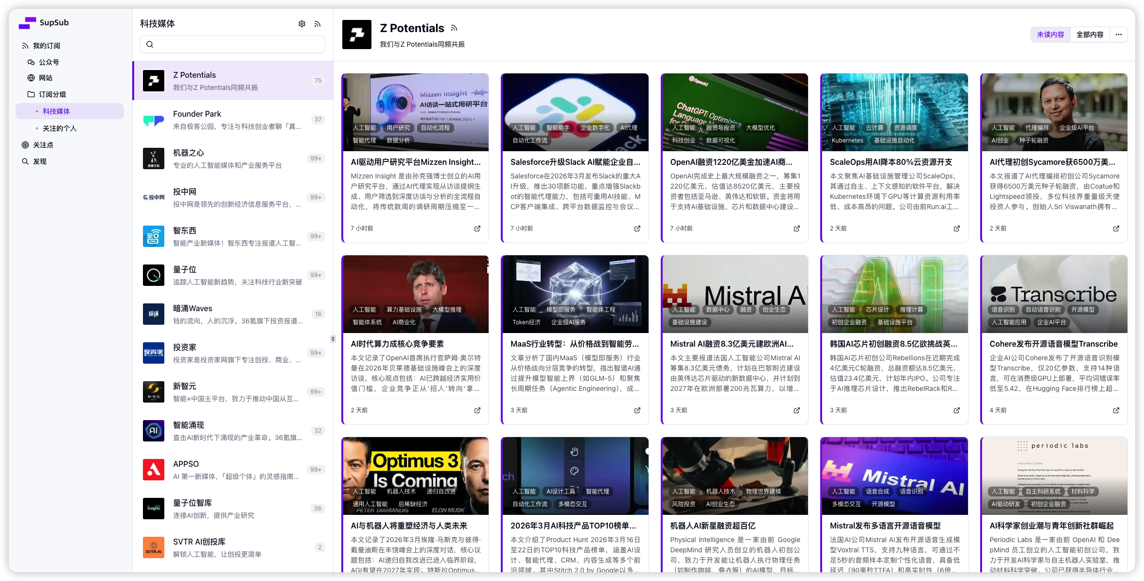Screen dimensions: 1144x581
Task: Open 网站 in sidebar
Action: tap(70, 78)
